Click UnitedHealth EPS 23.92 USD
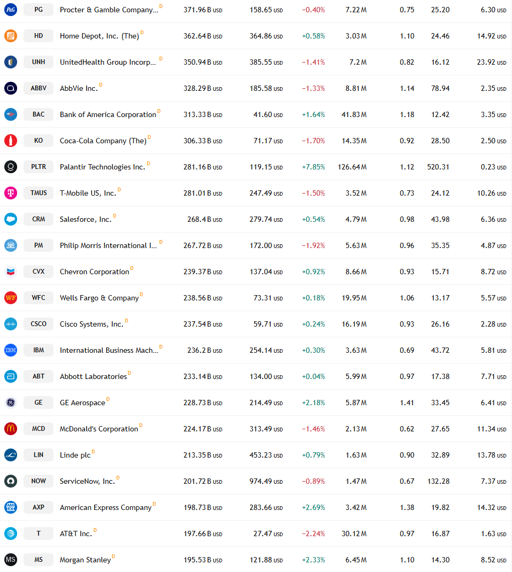The image size is (512, 572). click(x=492, y=63)
